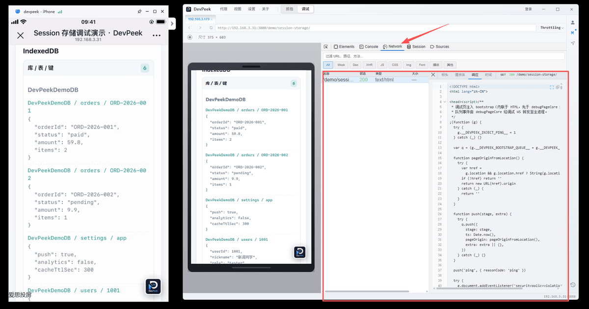Tap the floating DevPeek badge in the iPhone window
The height and width of the screenshot is (309, 589).
pos(153,286)
